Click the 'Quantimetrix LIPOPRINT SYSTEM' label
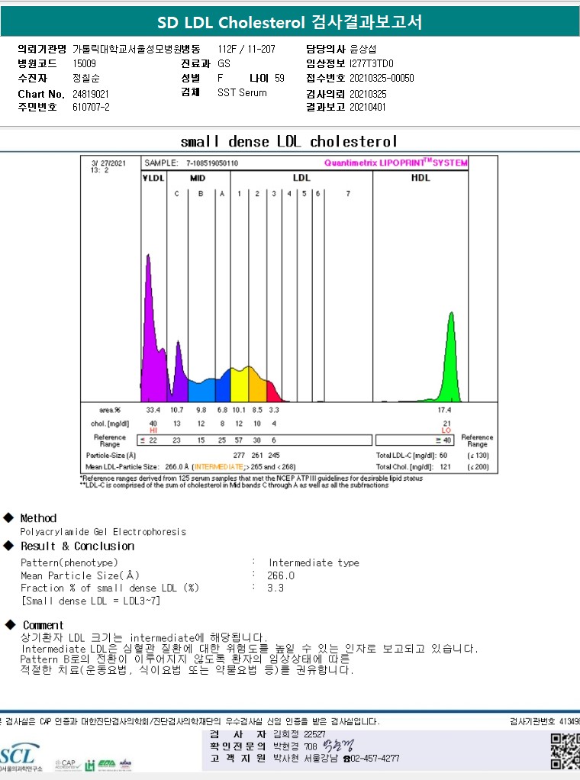580x780 pixels. coord(396,163)
